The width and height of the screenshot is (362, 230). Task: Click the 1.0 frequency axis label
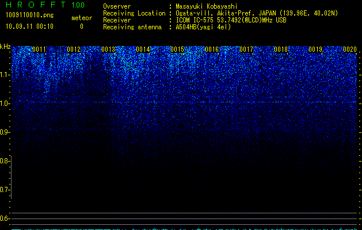click(x=5, y=103)
